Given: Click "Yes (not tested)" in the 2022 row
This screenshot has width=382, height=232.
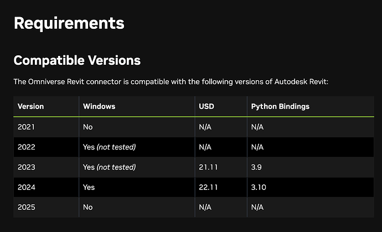Looking at the screenshot, I should [x=109, y=147].
